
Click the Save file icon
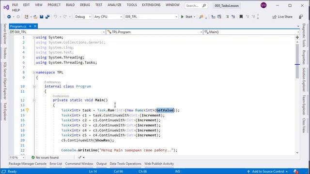(41, 17)
